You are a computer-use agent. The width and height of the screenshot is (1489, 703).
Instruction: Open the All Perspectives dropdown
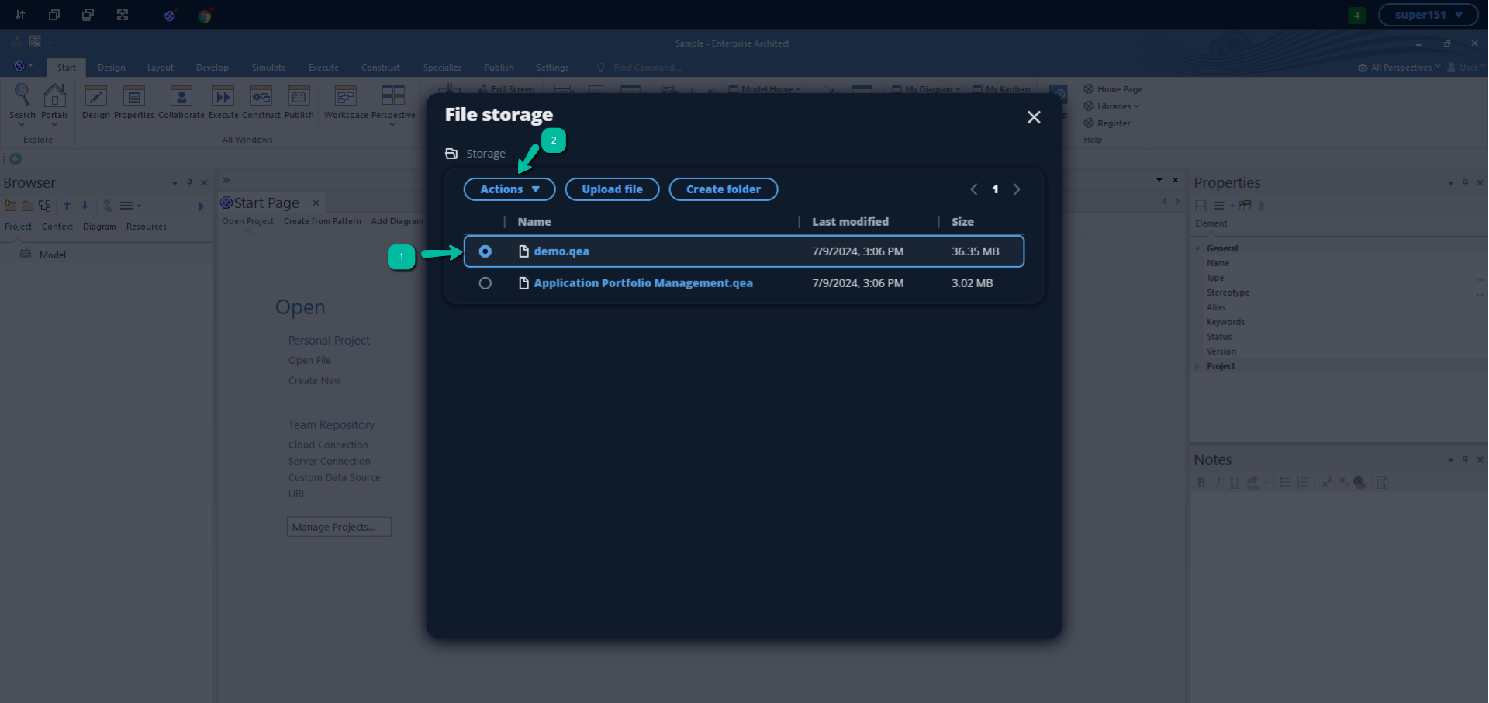click(x=1399, y=68)
